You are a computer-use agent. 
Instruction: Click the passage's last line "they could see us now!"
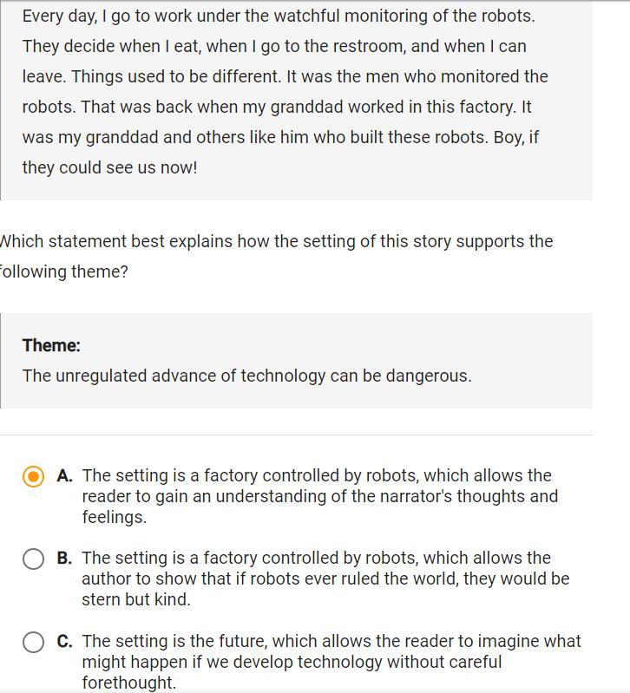click(x=109, y=167)
